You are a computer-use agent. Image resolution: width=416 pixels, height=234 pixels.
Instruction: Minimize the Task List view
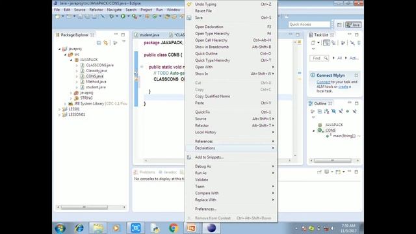[350, 34]
